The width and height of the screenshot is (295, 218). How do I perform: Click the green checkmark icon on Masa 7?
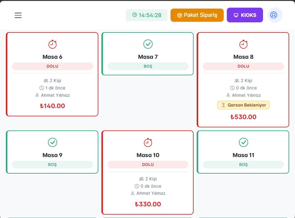(x=148, y=44)
